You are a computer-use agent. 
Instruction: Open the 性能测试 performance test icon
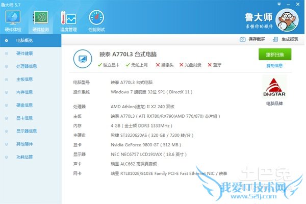96,21
